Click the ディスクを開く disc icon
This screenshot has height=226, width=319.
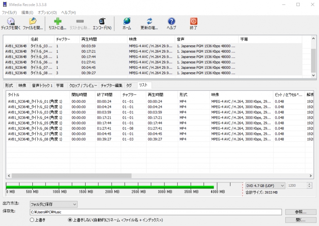point(11,22)
